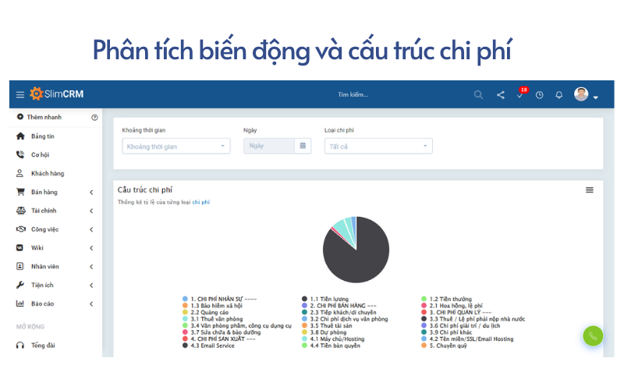Click the chi phí link in subtitle
This screenshot has height=390, width=624.
click(201, 202)
